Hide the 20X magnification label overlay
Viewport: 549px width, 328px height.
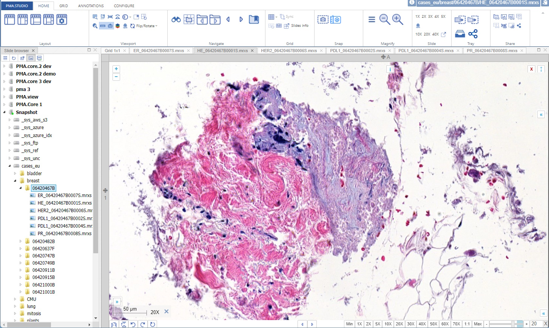pos(167,312)
